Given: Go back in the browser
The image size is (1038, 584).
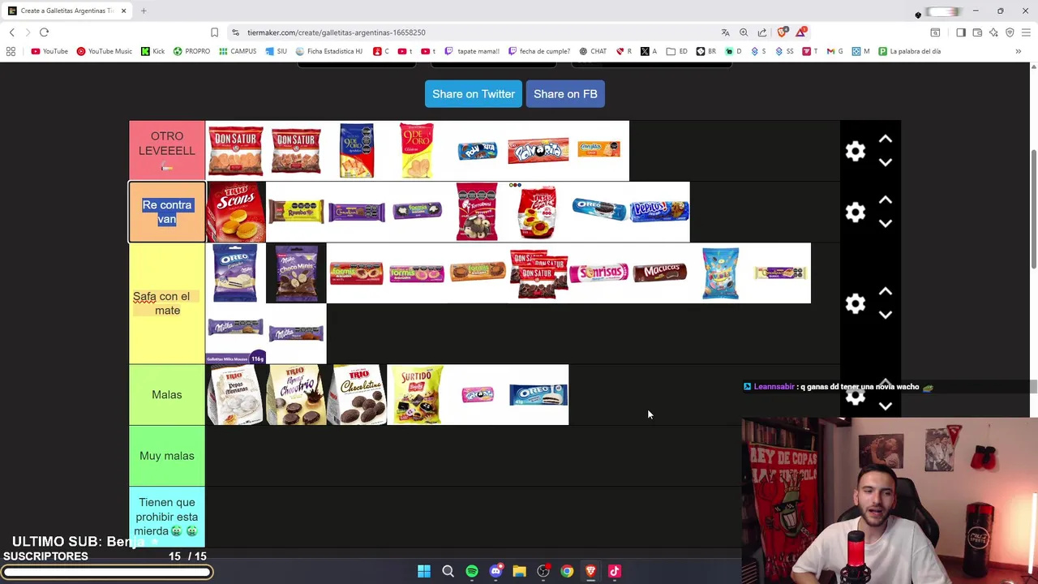Looking at the screenshot, I should click(x=11, y=32).
